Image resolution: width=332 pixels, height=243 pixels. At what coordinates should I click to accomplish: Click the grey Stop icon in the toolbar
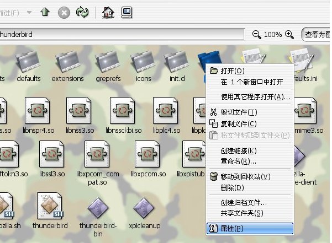pos(64,13)
